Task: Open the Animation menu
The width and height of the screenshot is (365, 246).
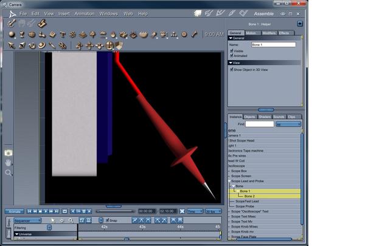Action: tap(85, 13)
